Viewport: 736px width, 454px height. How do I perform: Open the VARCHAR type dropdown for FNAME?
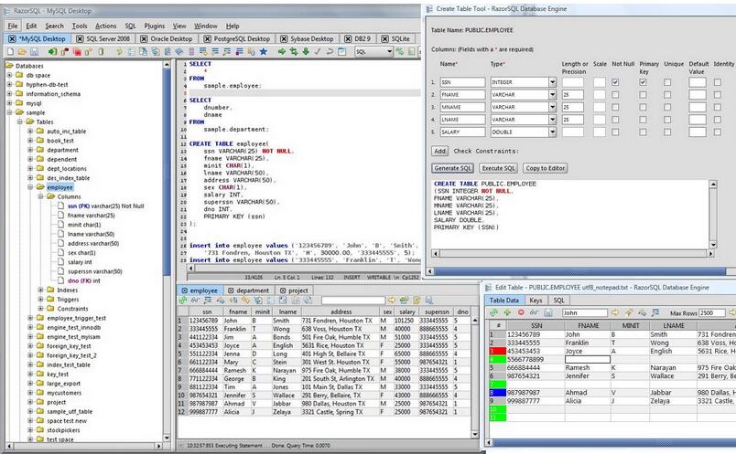pos(552,95)
